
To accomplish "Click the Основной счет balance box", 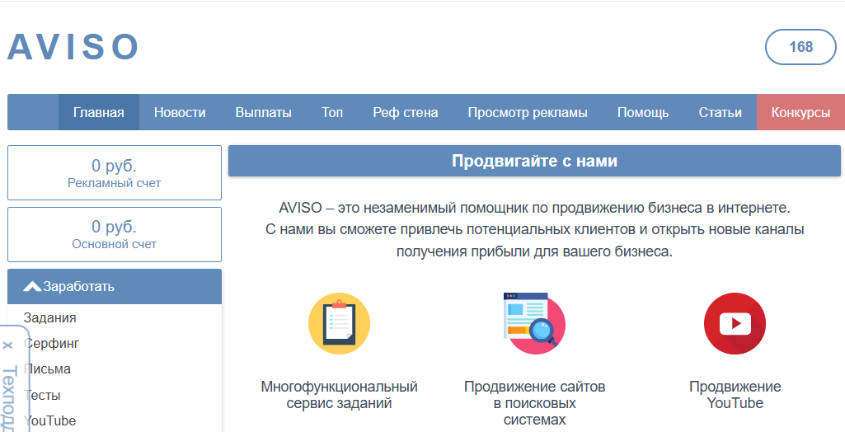I will pyautogui.click(x=115, y=234).
